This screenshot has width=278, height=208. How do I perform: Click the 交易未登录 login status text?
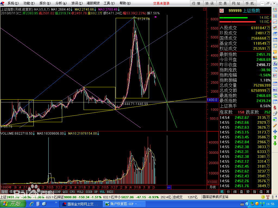[x=161, y=3]
